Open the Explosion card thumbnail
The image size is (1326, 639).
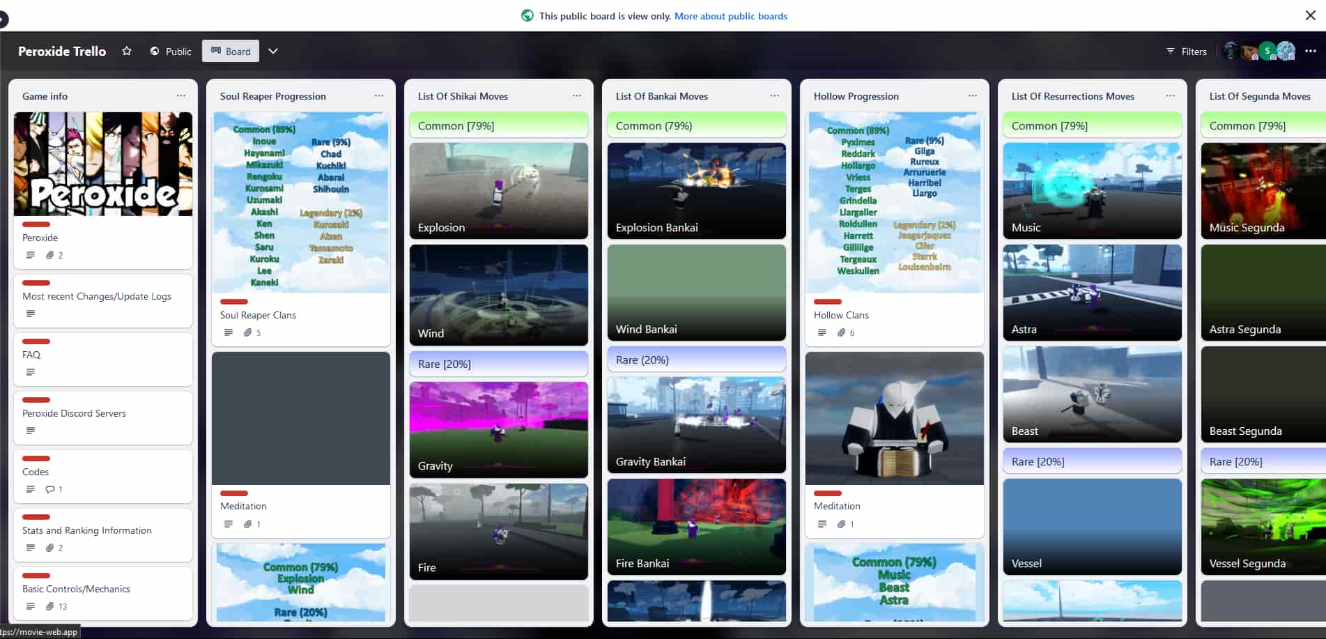498,191
